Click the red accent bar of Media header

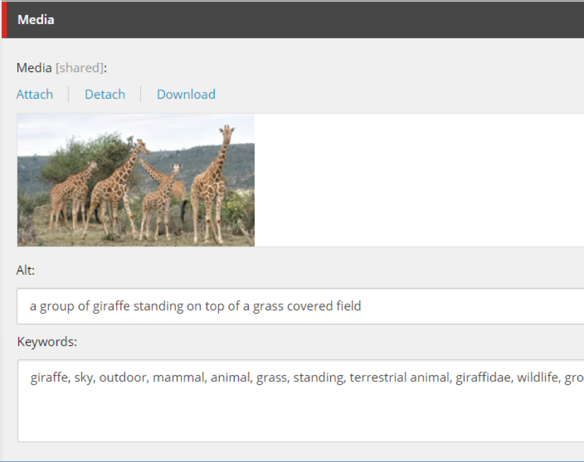pos(4,20)
